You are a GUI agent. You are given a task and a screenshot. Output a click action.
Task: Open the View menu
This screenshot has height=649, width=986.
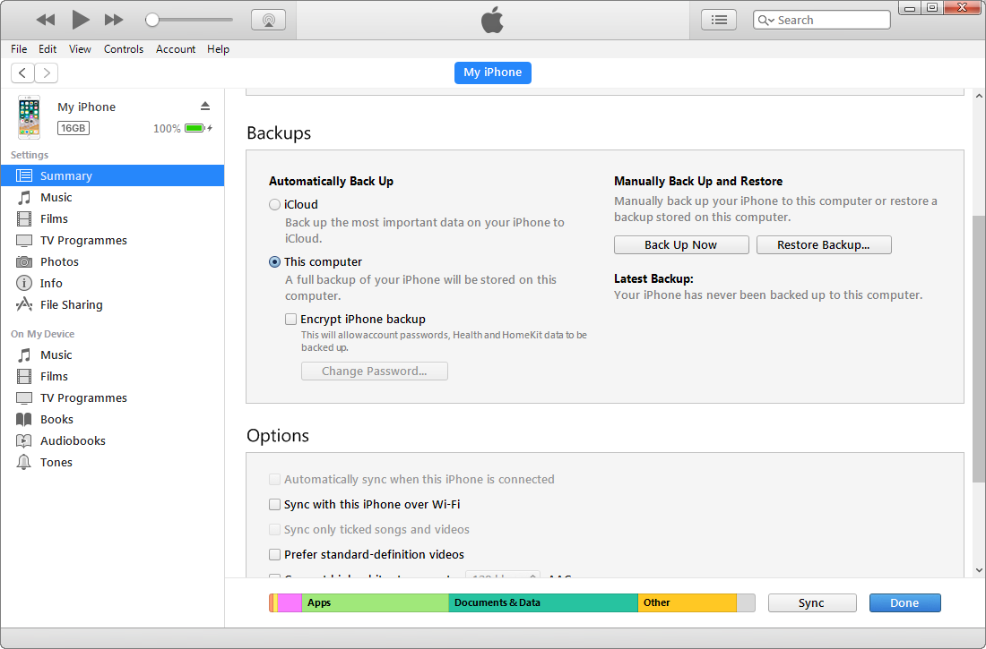click(x=80, y=49)
